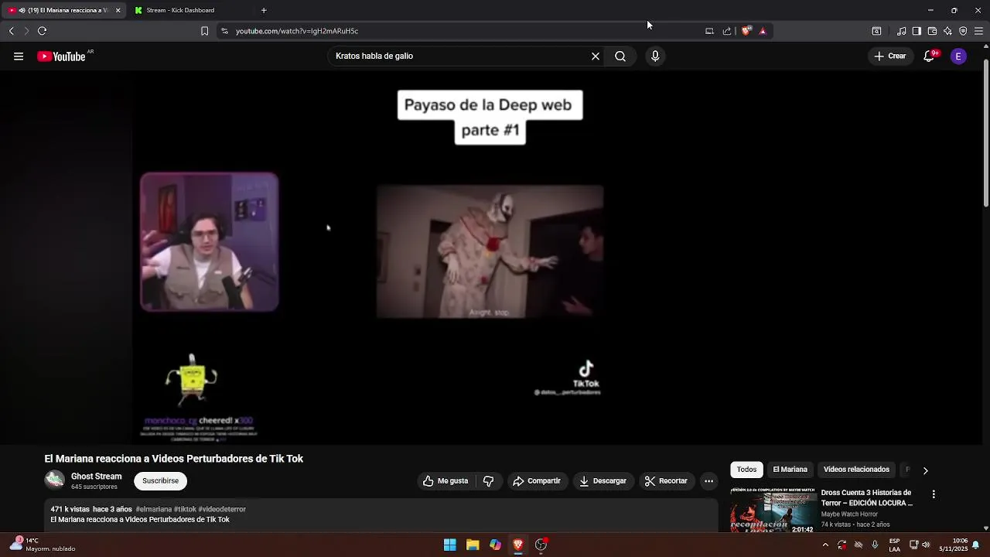Screen dimensions: 990x557
Task: Open Brave media playlist music icon
Action: [x=901, y=31]
